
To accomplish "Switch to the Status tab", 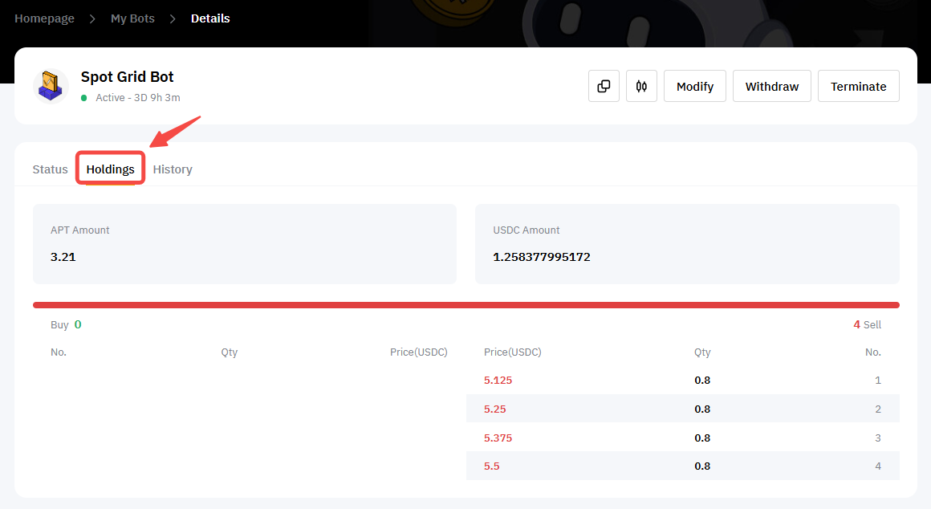I will 50,169.
